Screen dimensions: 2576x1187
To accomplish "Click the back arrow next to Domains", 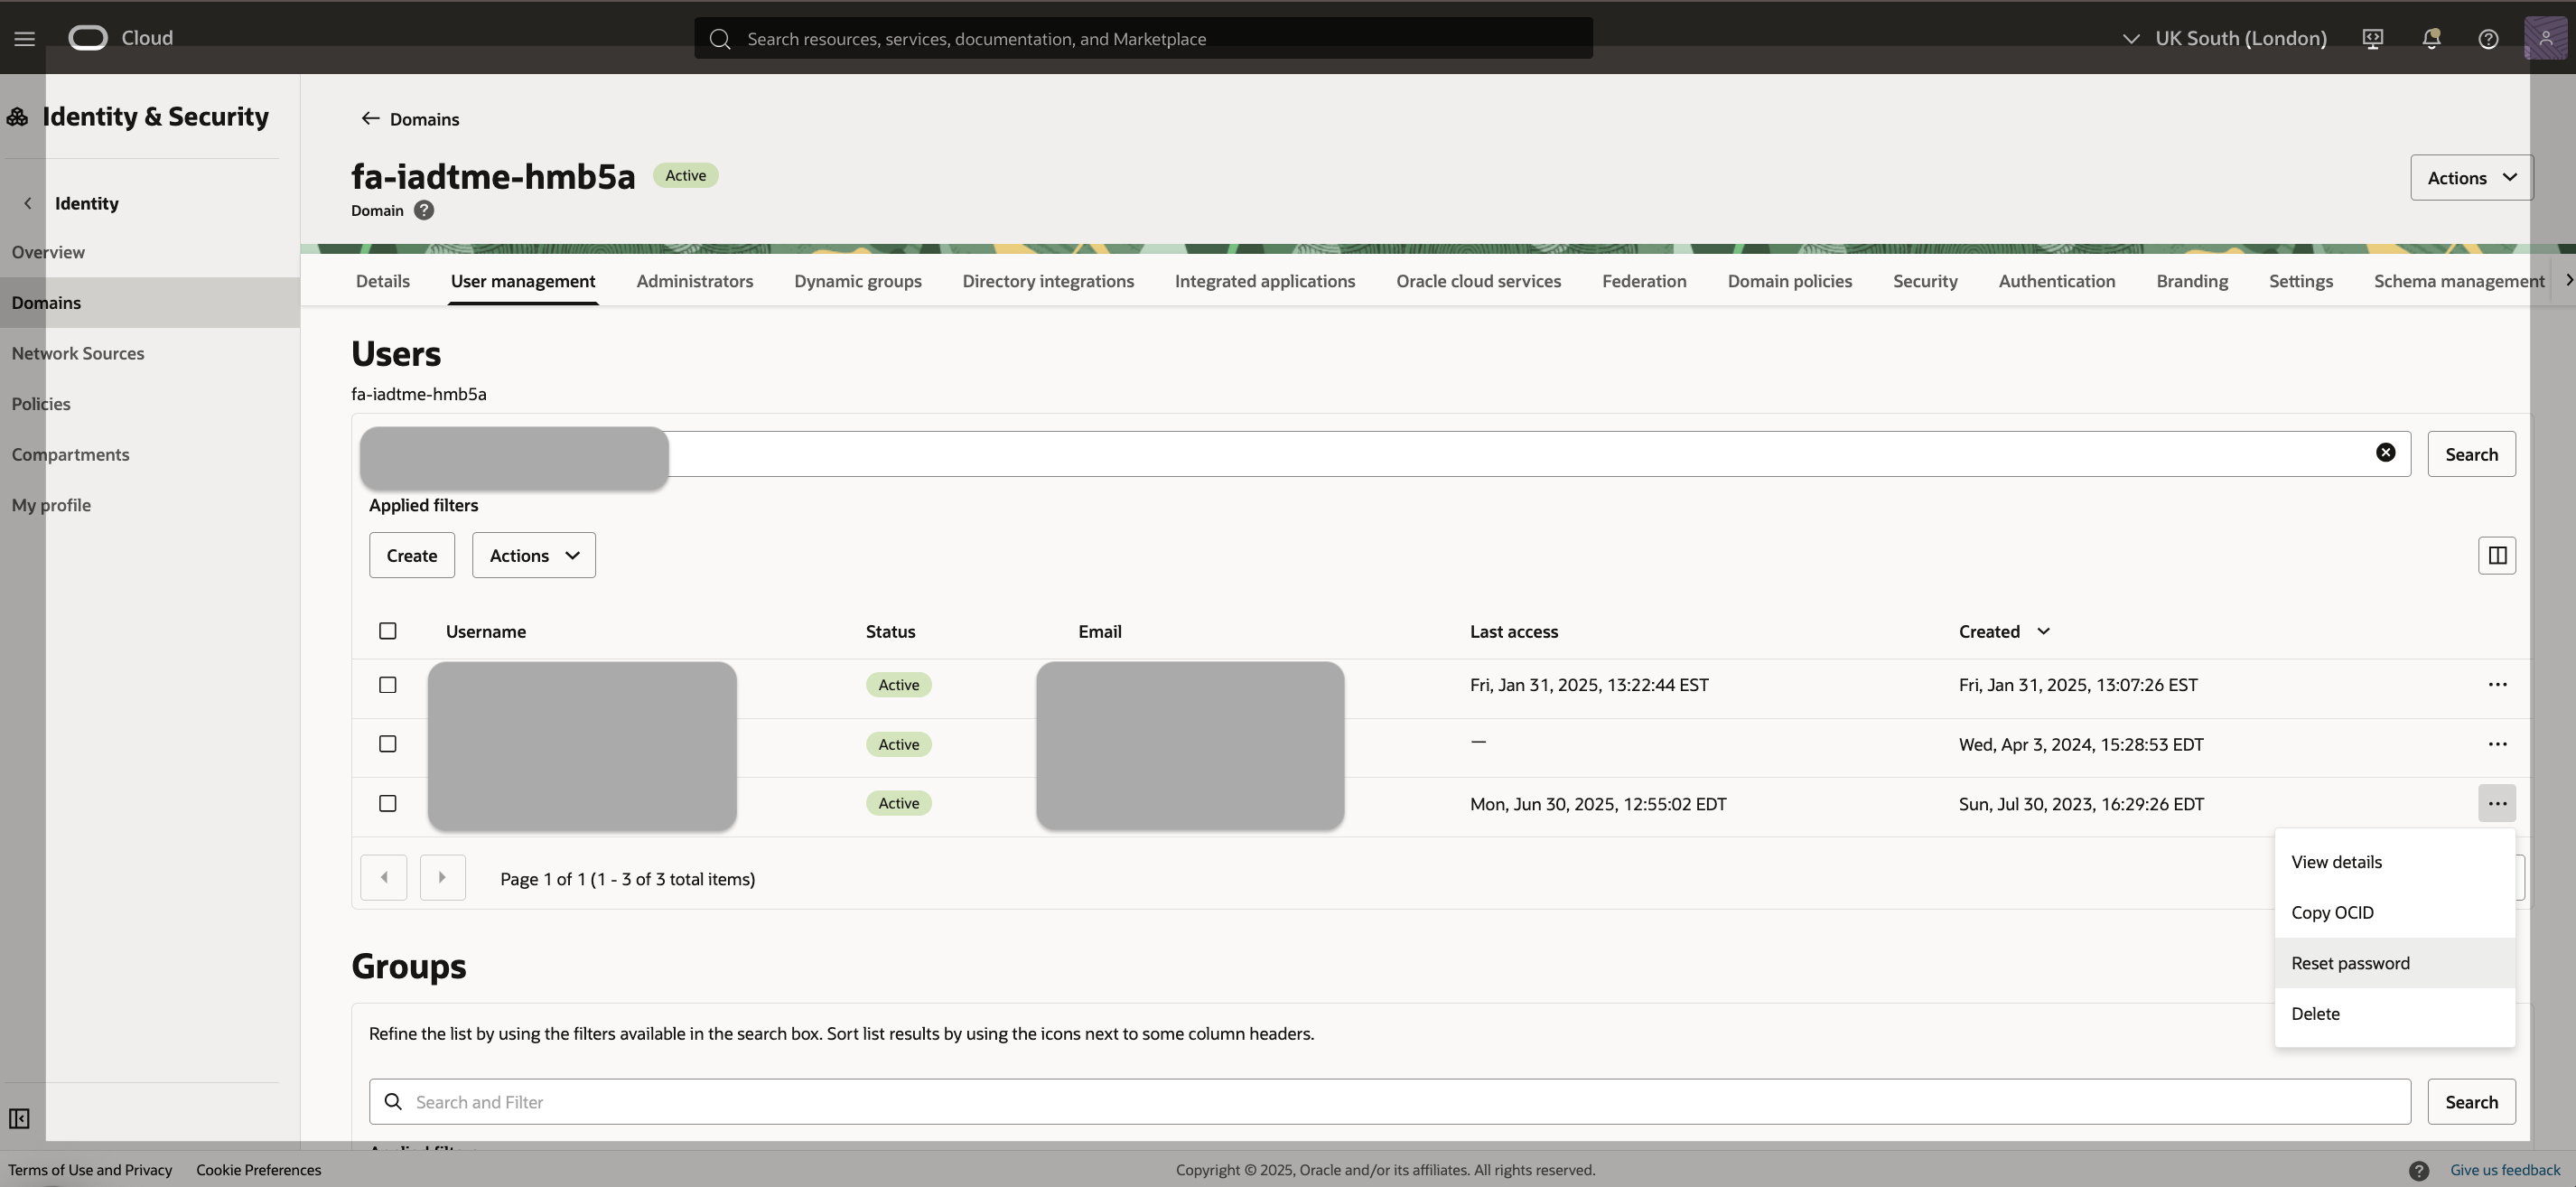I will [x=369, y=117].
